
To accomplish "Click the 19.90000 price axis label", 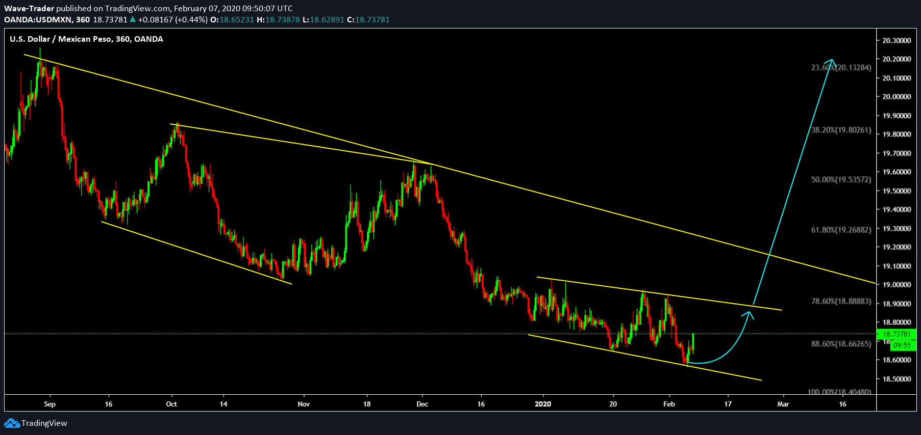I will tap(897, 116).
